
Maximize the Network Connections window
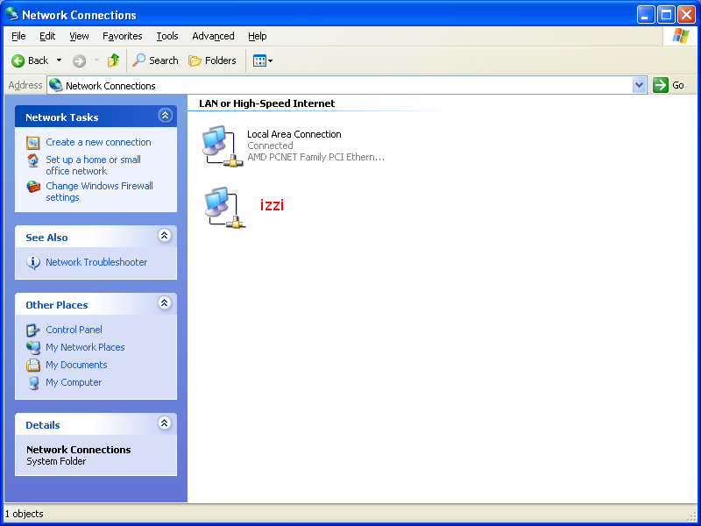tap(666, 15)
